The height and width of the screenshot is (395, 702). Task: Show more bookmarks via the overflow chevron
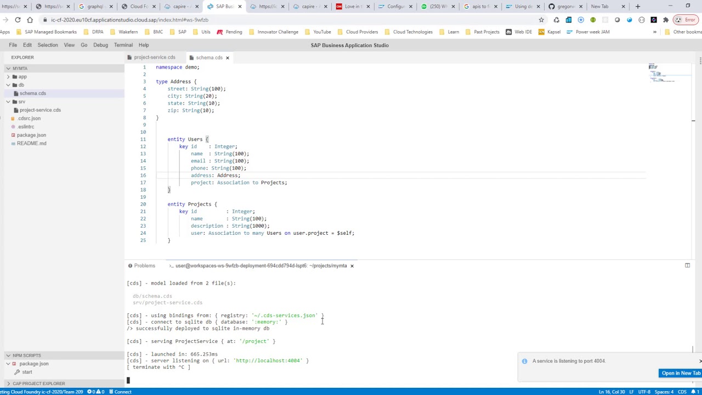tap(655, 32)
